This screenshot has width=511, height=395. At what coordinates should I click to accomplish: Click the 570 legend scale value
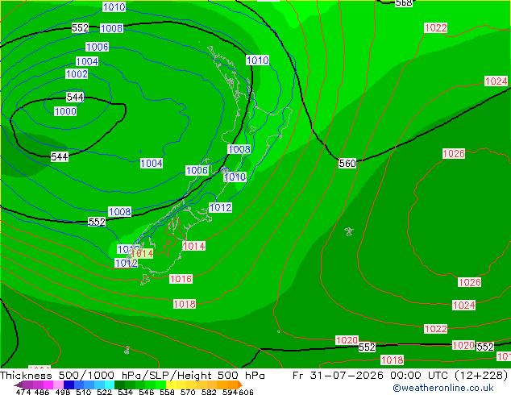tap(188, 392)
